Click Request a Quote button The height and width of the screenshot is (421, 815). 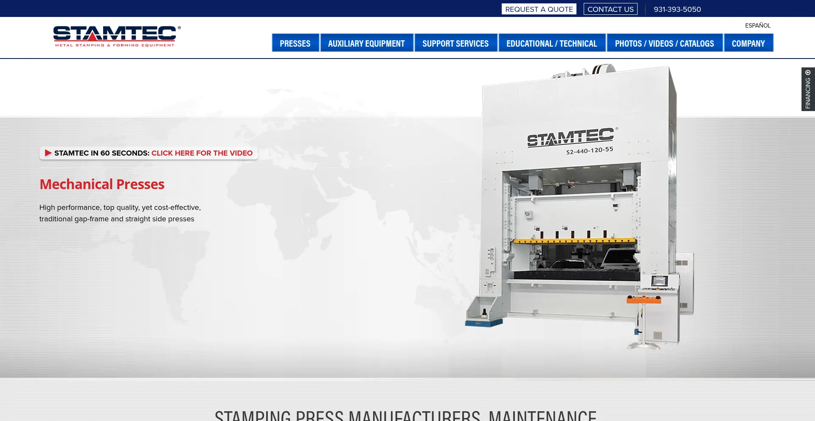539,9
